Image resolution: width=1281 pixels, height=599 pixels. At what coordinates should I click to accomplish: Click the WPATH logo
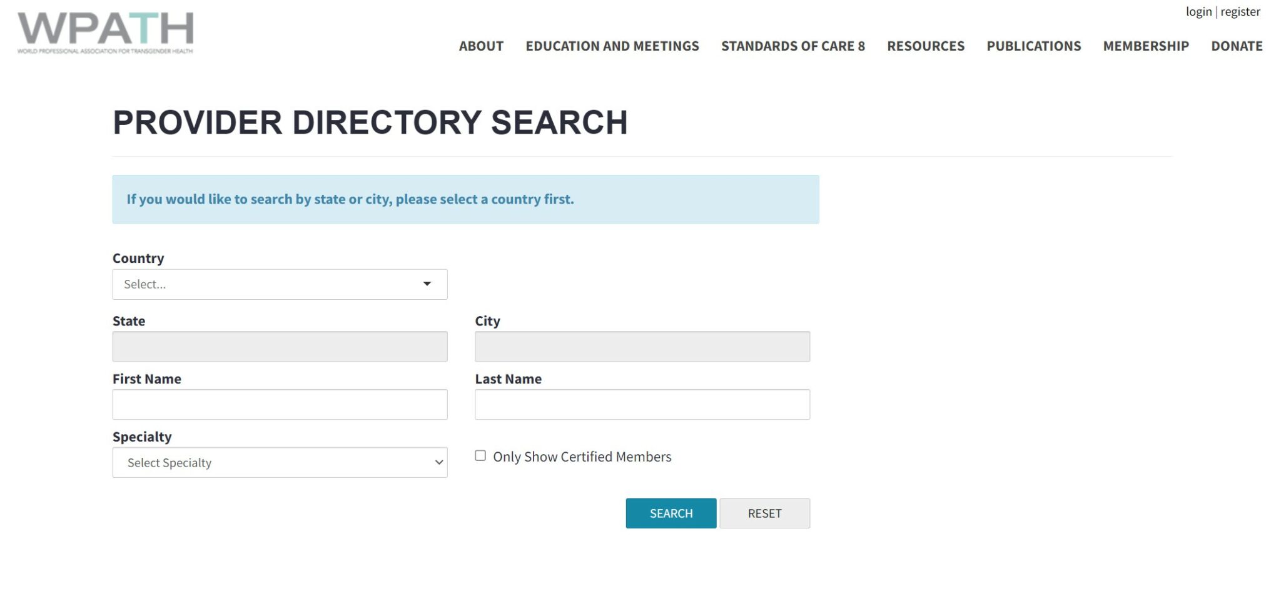[105, 32]
